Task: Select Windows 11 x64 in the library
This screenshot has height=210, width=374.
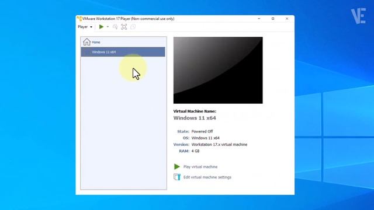Action: point(123,52)
